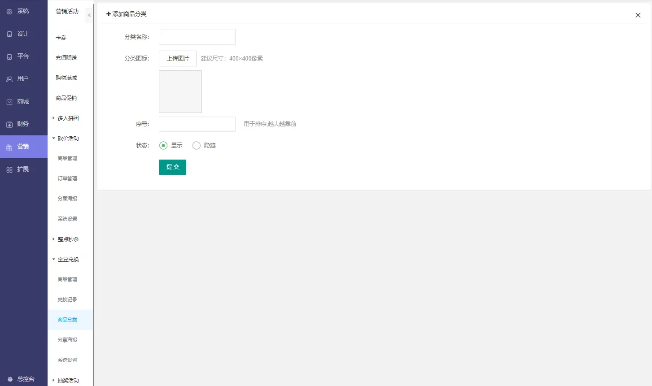This screenshot has height=386, width=652.
Task: Click the 营销 gift icon
Action: pos(9,147)
